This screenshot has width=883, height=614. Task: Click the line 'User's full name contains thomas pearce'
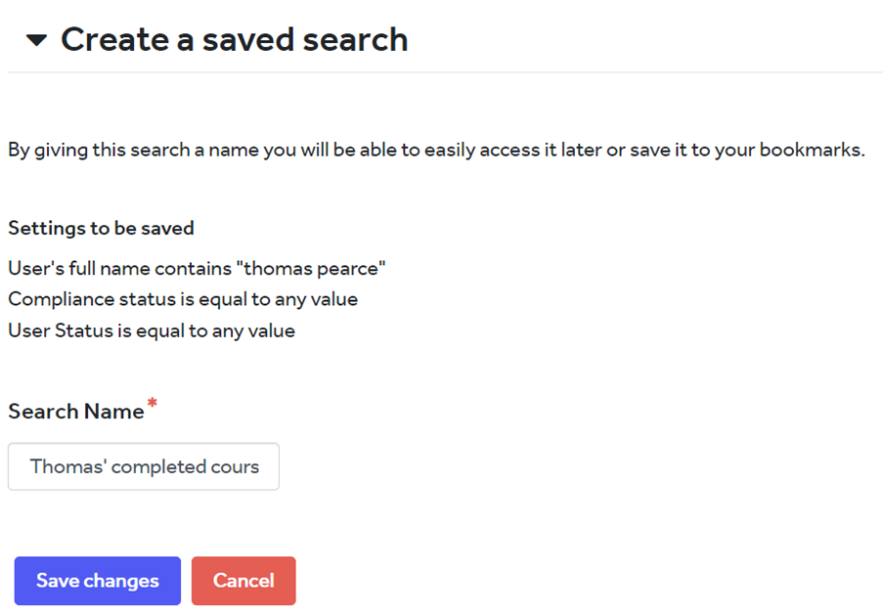coord(197,267)
